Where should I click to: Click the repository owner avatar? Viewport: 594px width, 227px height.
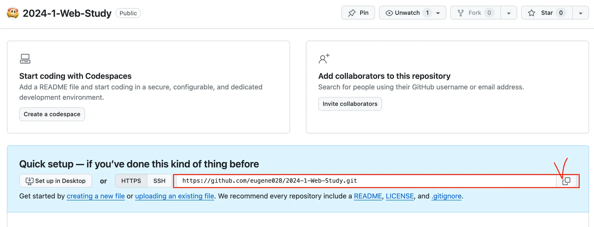pos(13,13)
